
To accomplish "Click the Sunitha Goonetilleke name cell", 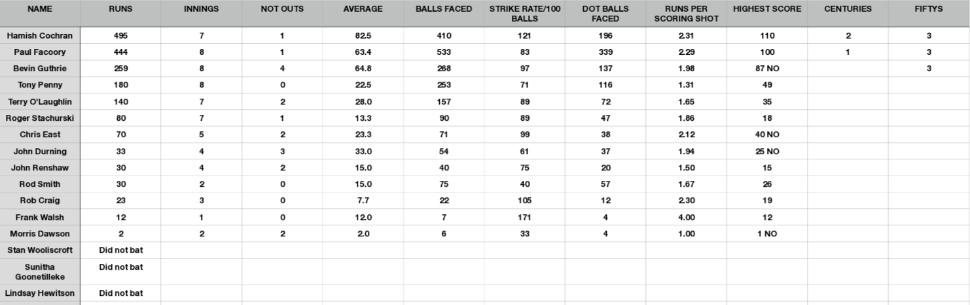I will [40, 271].
